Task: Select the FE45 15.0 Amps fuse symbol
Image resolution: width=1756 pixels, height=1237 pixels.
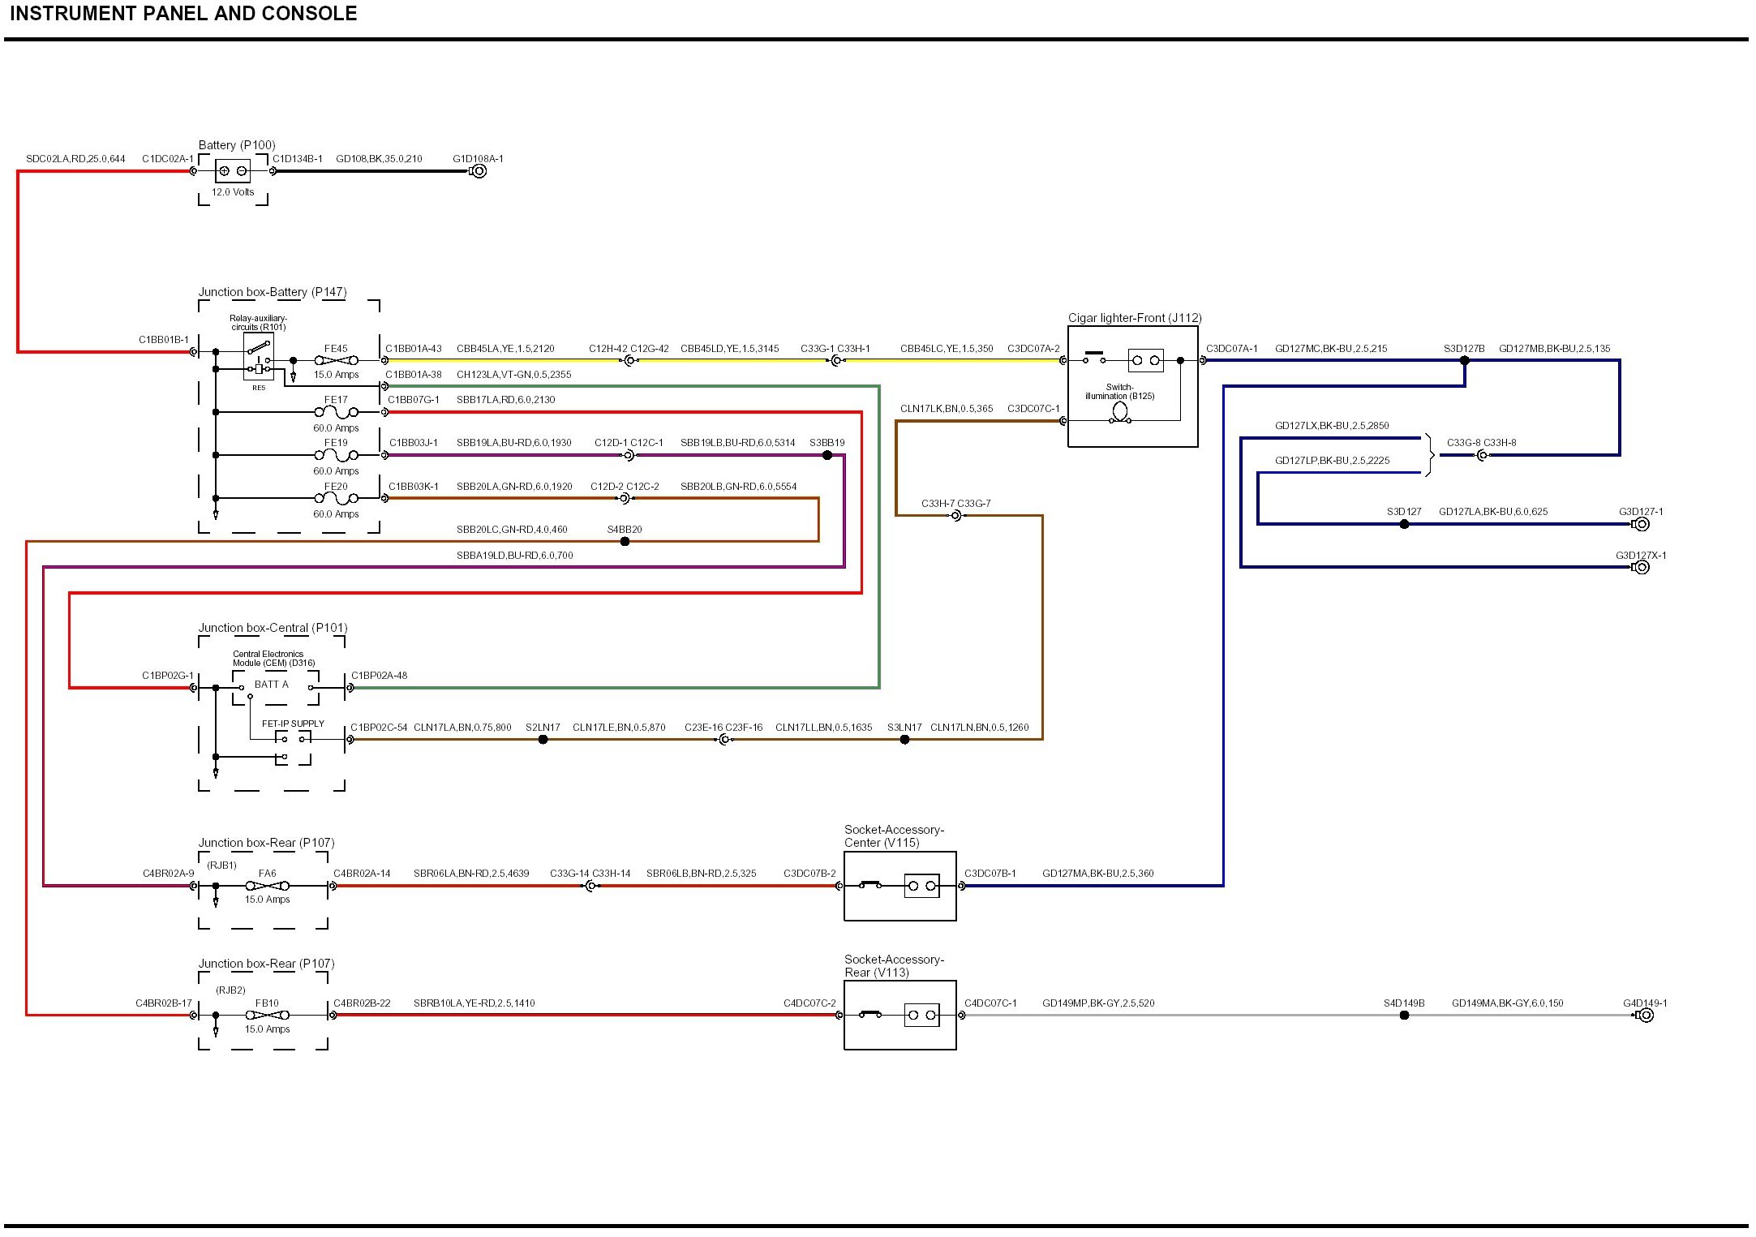Action: click(x=336, y=361)
